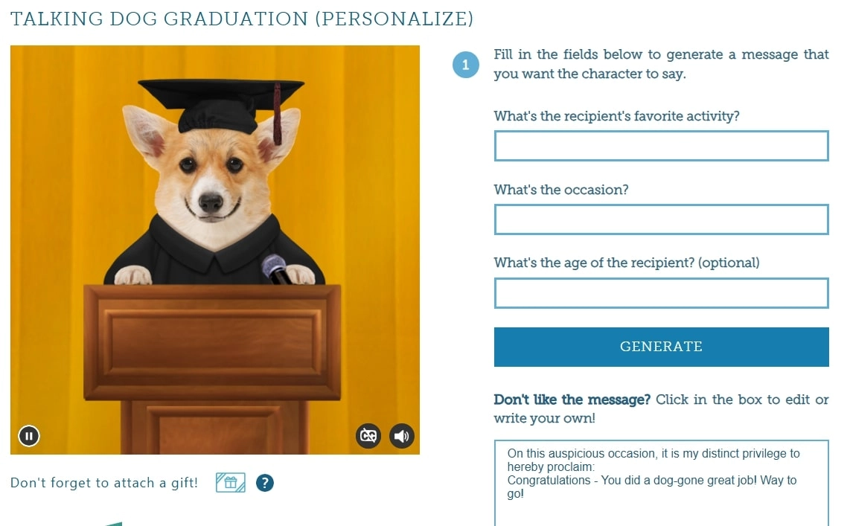
Task: Click the "age of the recipient" label
Action: [626, 263]
